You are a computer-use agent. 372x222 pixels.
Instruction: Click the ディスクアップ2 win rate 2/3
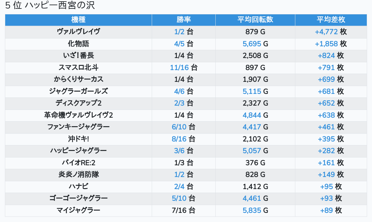pyautogui.click(x=179, y=103)
